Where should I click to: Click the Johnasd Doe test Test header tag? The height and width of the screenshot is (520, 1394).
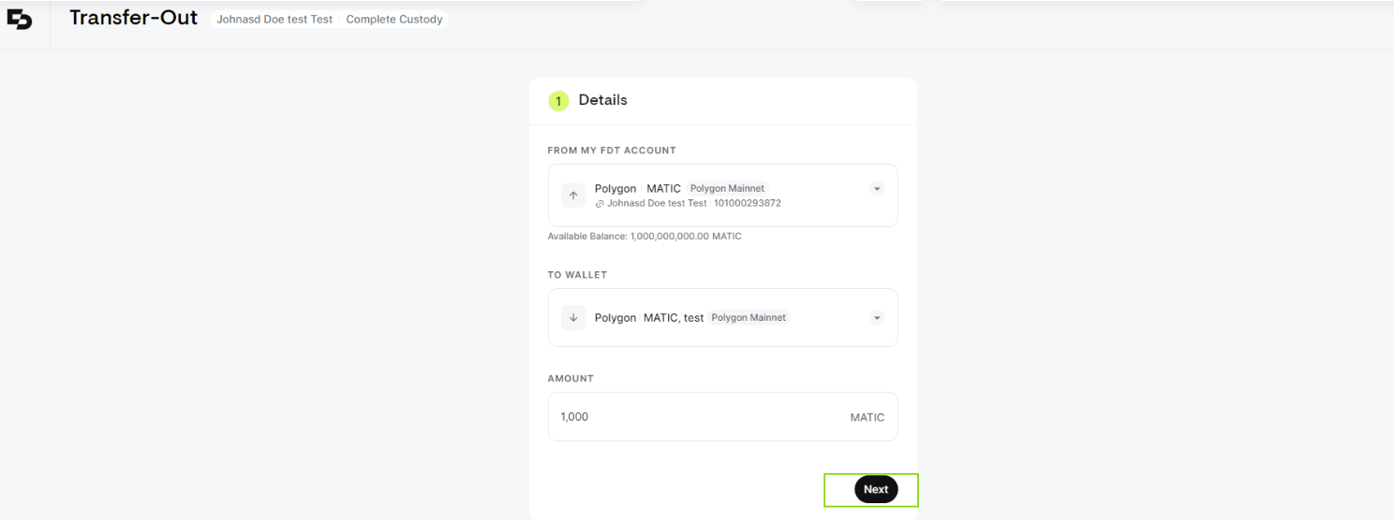point(274,20)
